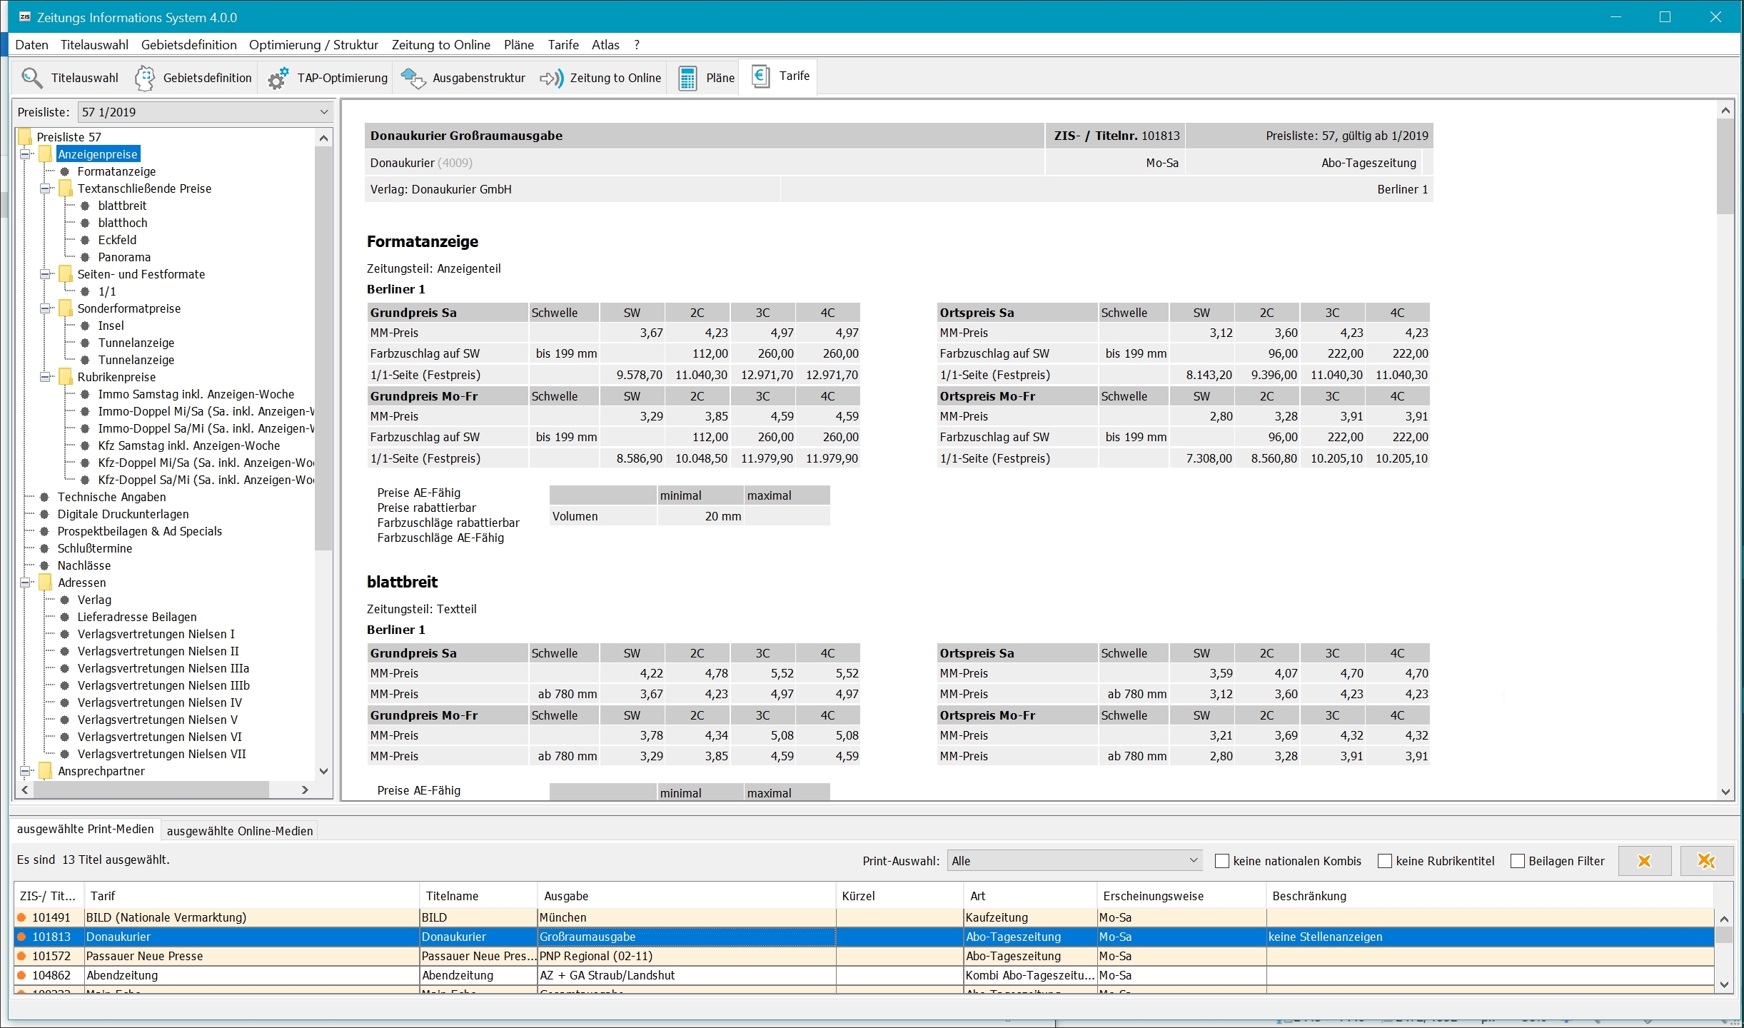Open the Ausgabenstruktur toolbar icon

click(413, 78)
